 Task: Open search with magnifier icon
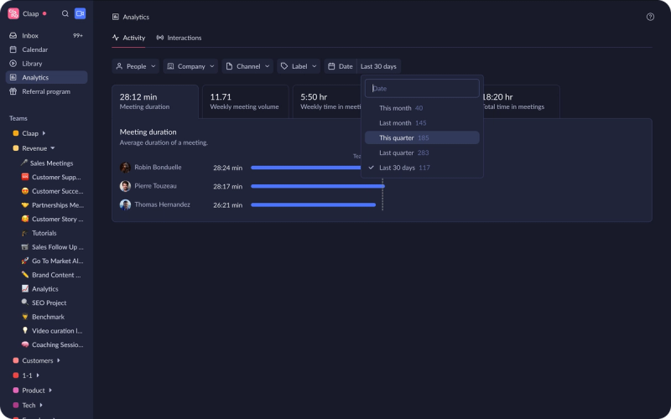point(65,13)
